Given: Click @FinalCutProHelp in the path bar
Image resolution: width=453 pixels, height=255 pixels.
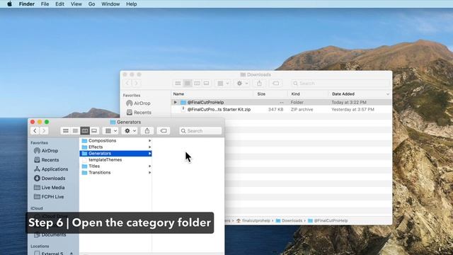Looking at the screenshot, I should pos(328,220).
